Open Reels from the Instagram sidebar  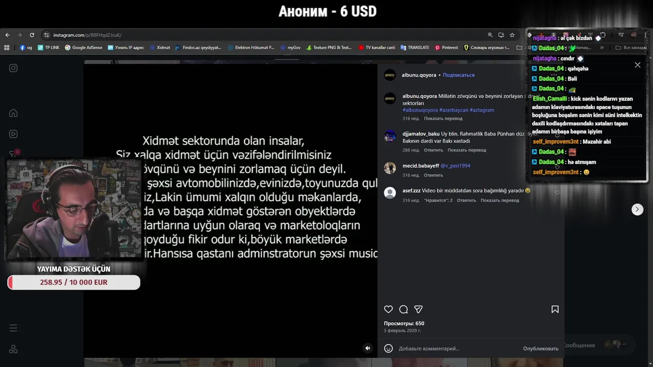[x=13, y=134]
